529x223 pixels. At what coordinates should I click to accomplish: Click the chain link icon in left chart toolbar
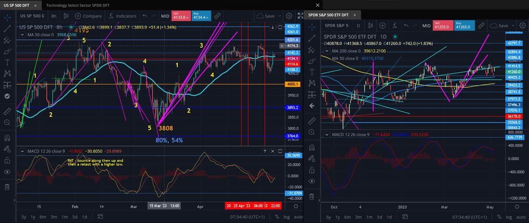217,16
